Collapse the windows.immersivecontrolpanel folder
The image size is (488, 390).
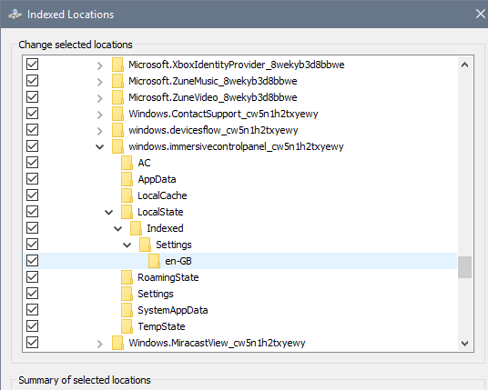[99, 146]
